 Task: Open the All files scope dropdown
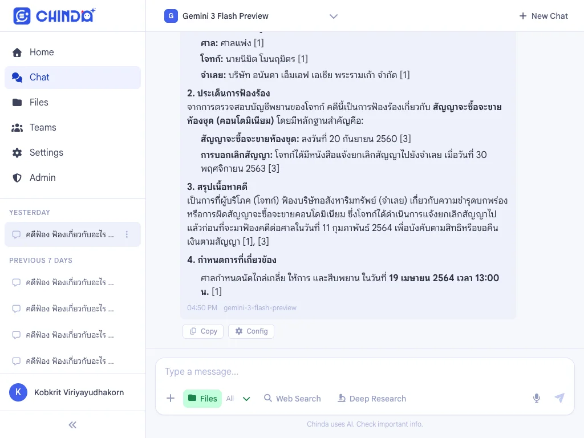pos(238,399)
